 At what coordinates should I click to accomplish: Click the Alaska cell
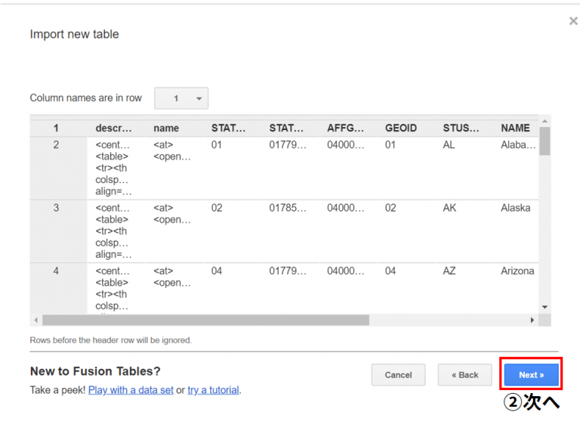click(x=516, y=208)
